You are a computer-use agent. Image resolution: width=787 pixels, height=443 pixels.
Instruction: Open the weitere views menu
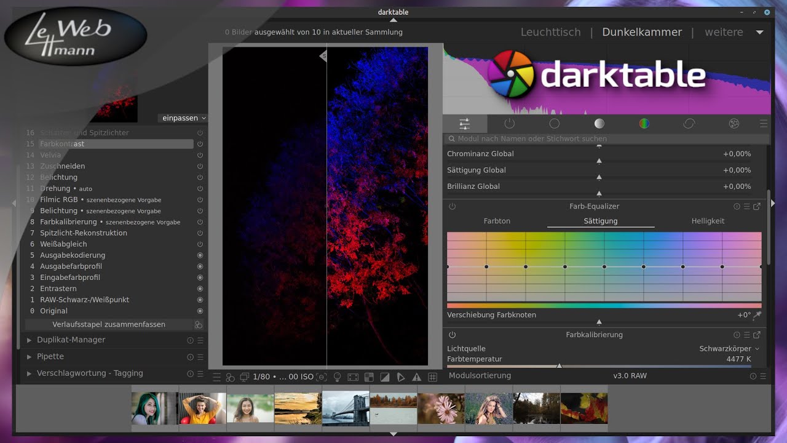(x=724, y=33)
